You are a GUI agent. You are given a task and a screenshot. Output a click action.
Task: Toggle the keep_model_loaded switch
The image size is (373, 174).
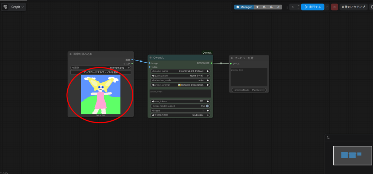[x=207, y=106]
